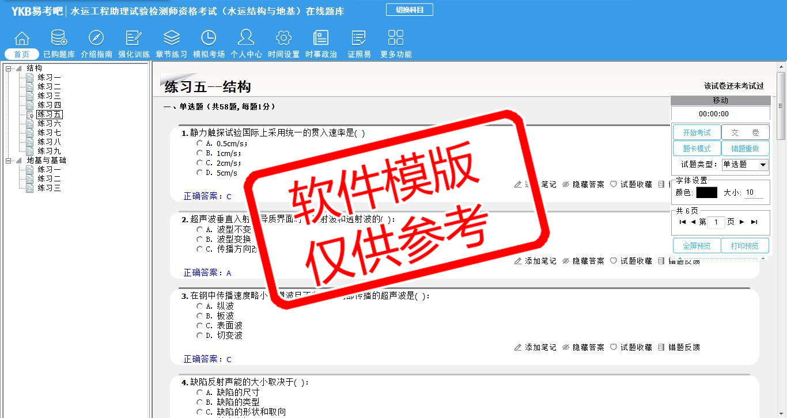
Task: Click the font size input field
Action: pos(754,193)
